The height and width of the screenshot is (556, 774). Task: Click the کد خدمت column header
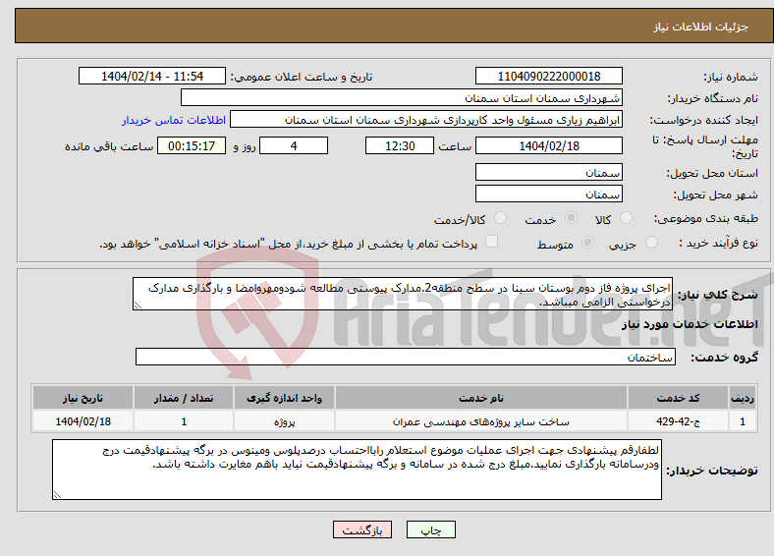(679, 398)
